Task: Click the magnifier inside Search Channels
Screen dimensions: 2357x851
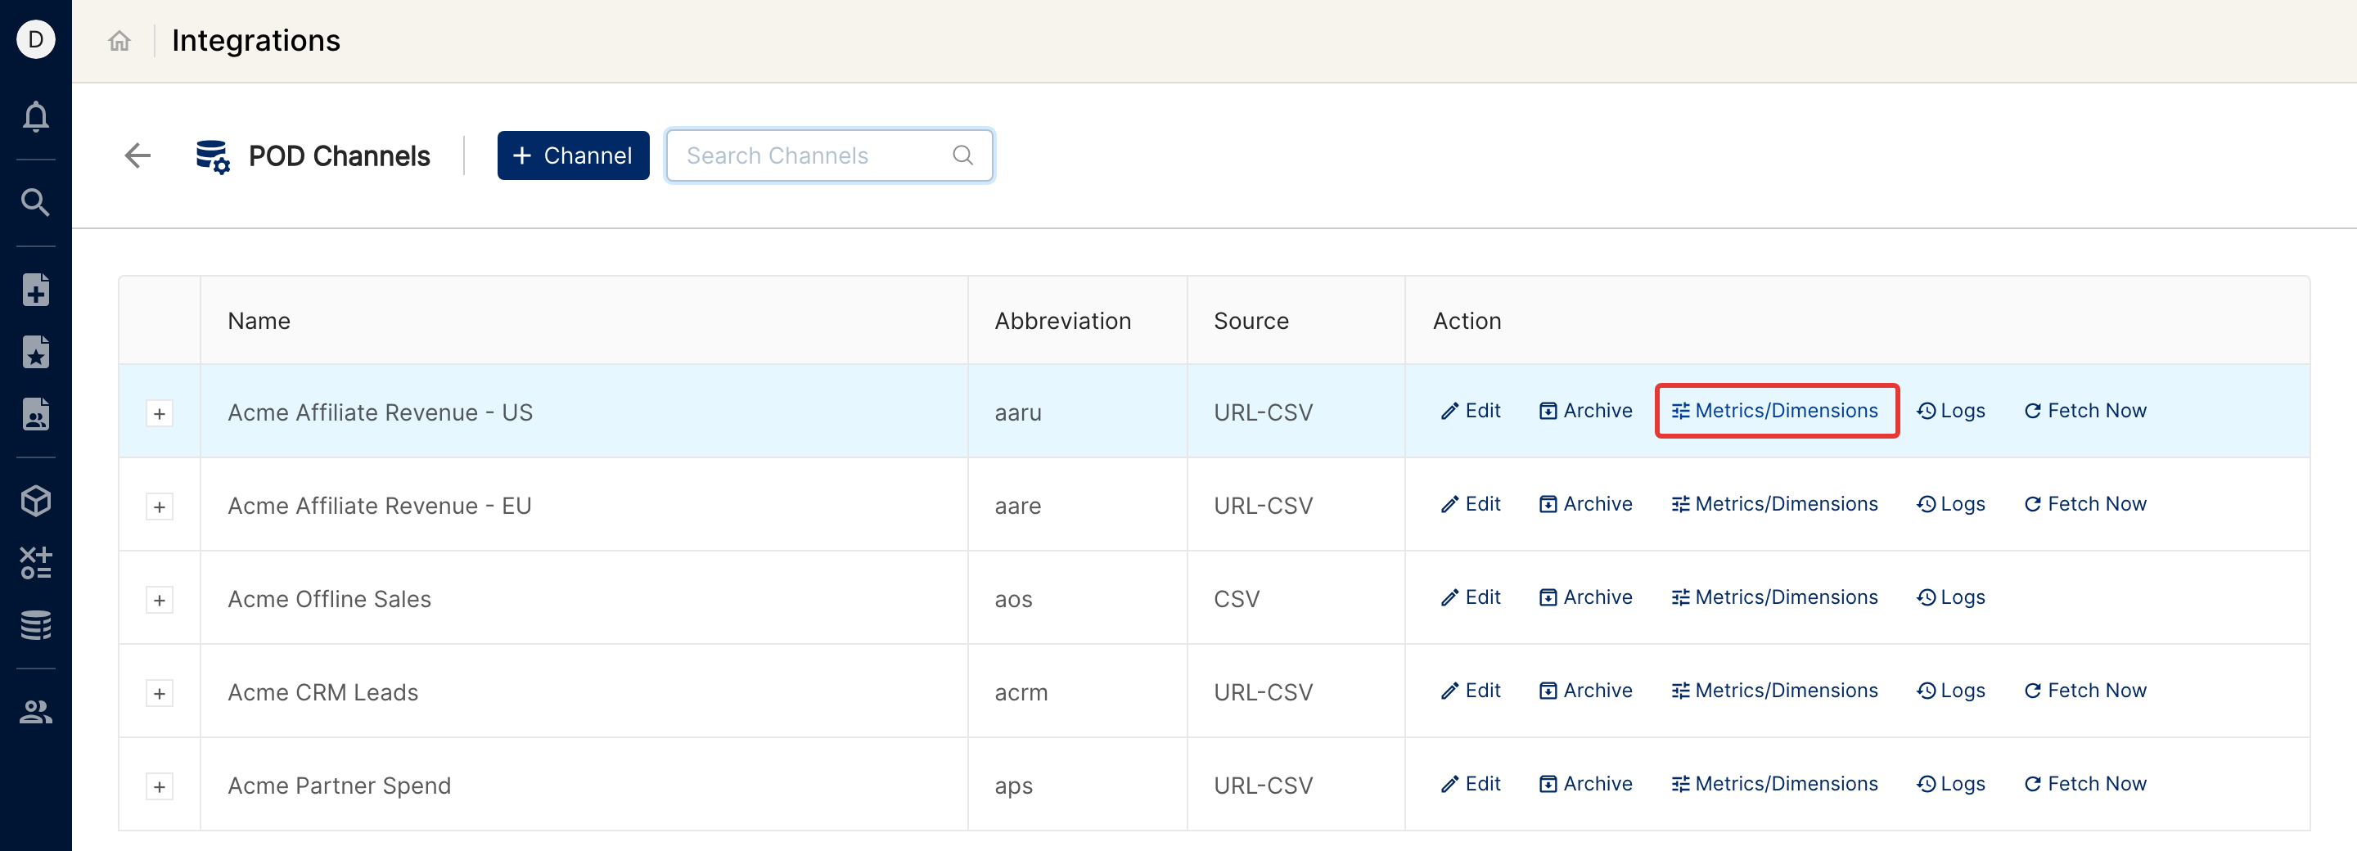Action: 962,155
